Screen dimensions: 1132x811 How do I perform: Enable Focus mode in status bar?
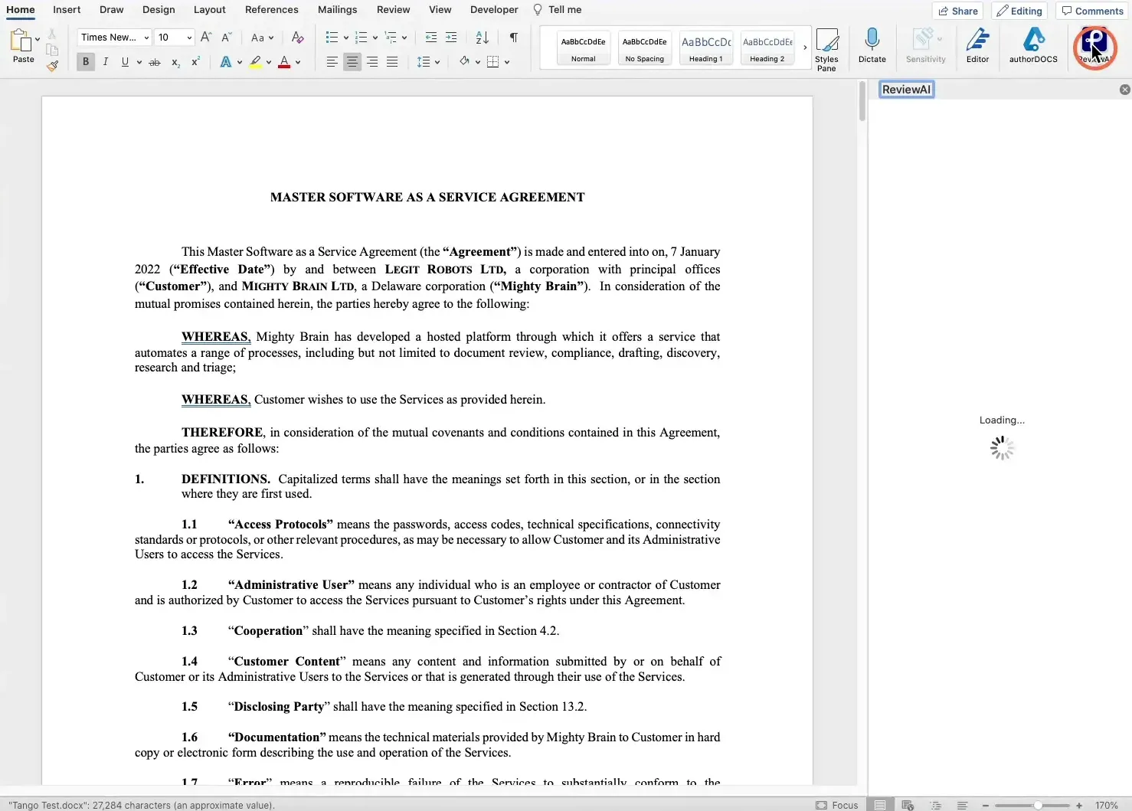837,805
